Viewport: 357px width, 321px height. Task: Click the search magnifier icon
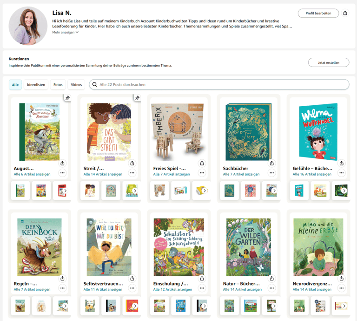pyautogui.click(x=94, y=84)
